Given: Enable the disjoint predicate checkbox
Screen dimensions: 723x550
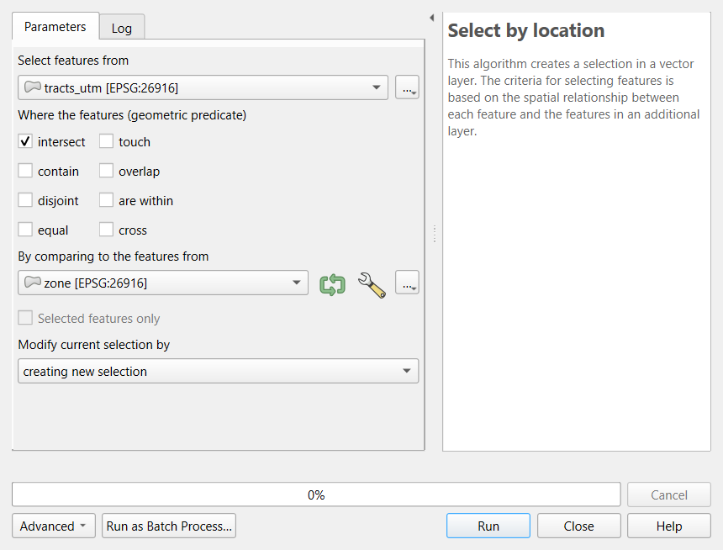Looking at the screenshot, I should pyautogui.click(x=25, y=200).
